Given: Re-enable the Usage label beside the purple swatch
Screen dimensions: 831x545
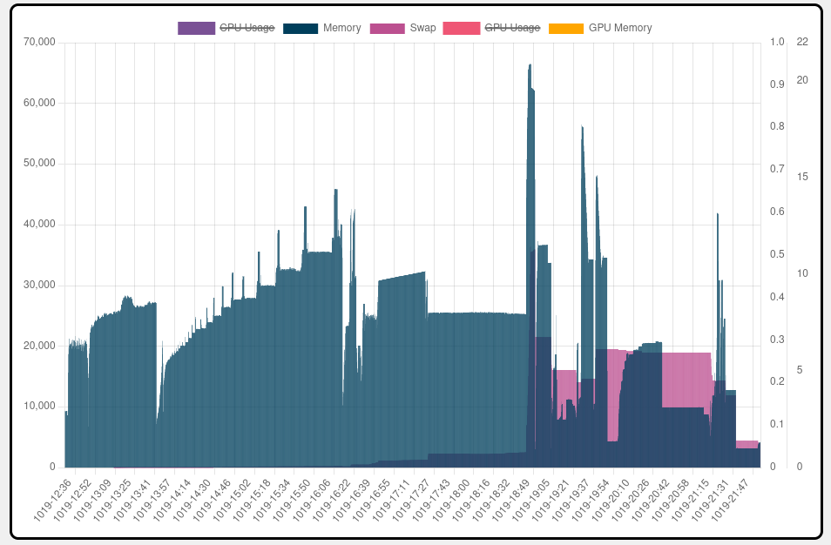Looking at the screenshot, I should tap(247, 28).
